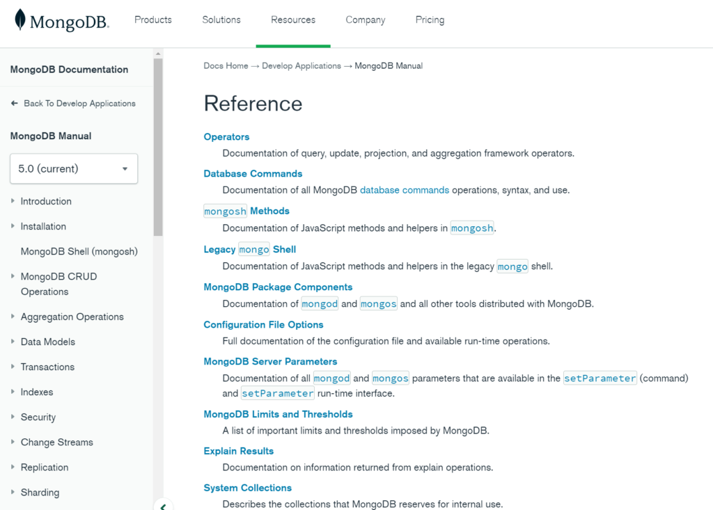The height and width of the screenshot is (510, 713).
Task: Select MongoDB Shell (mongosh) in the sidebar
Action: 79,251
